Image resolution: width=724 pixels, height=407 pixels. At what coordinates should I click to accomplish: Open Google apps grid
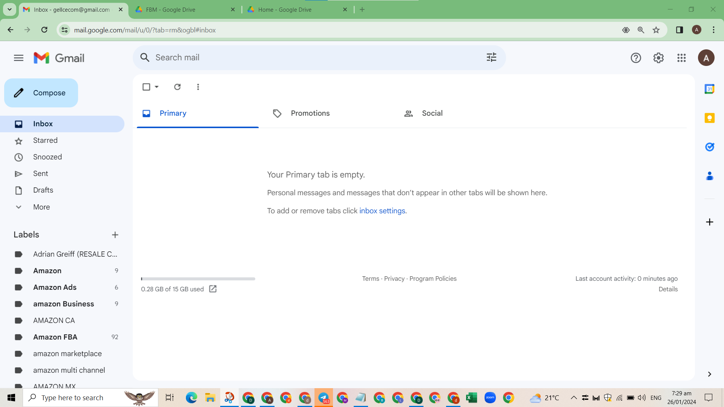(681, 58)
